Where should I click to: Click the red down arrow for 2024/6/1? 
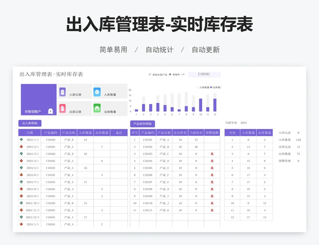coord(22,175)
